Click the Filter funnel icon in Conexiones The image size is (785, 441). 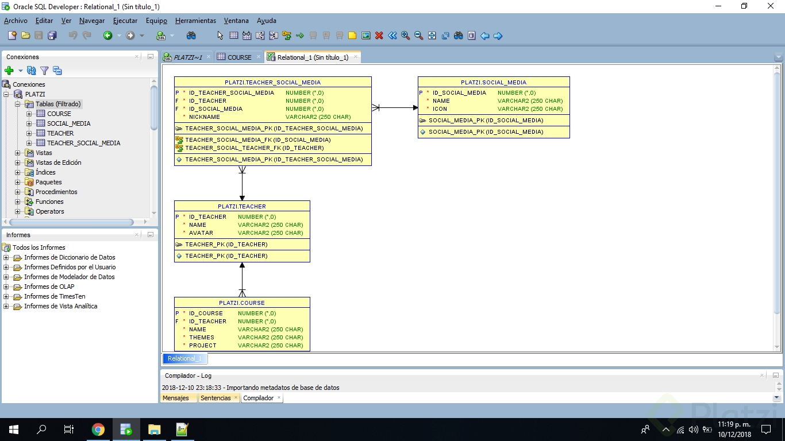(x=44, y=71)
